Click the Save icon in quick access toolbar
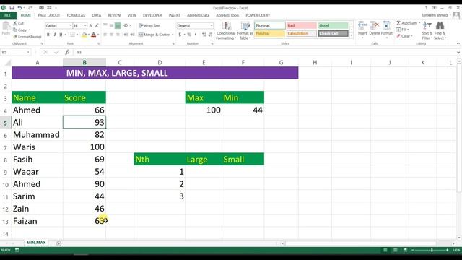The height and width of the screenshot is (260, 462). 12,8
